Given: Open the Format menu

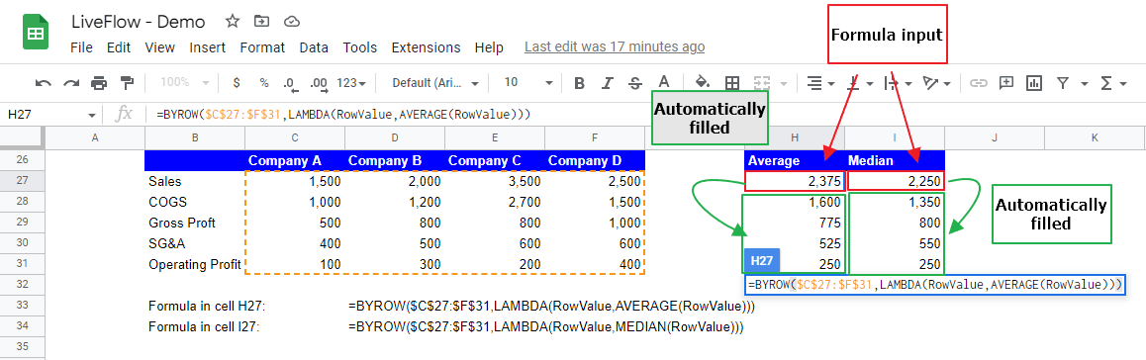Looking at the screenshot, I should (x=262, y=47).
